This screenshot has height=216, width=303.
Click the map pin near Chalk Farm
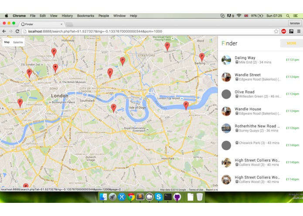[x=54, y=52]
